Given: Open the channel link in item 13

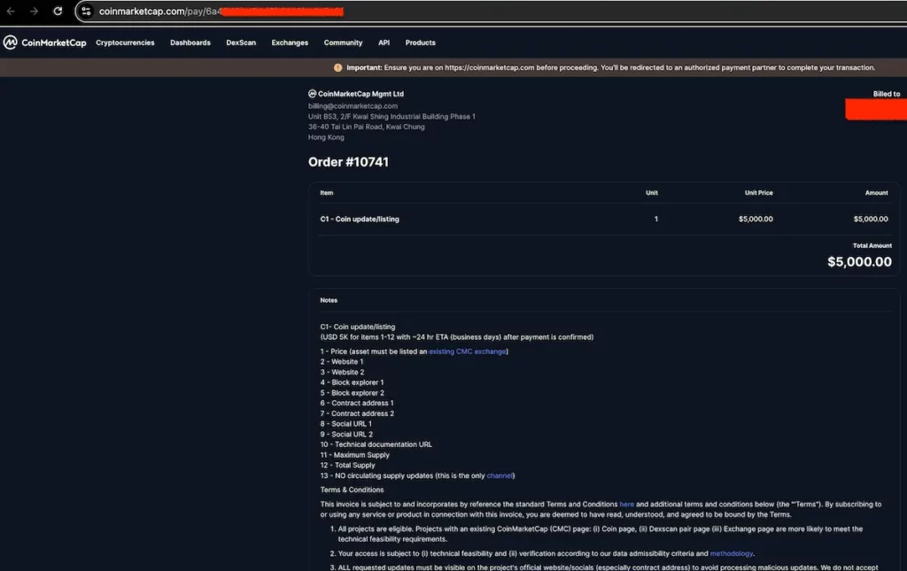Looking at the screenshot, I should (x=500, y=476).
